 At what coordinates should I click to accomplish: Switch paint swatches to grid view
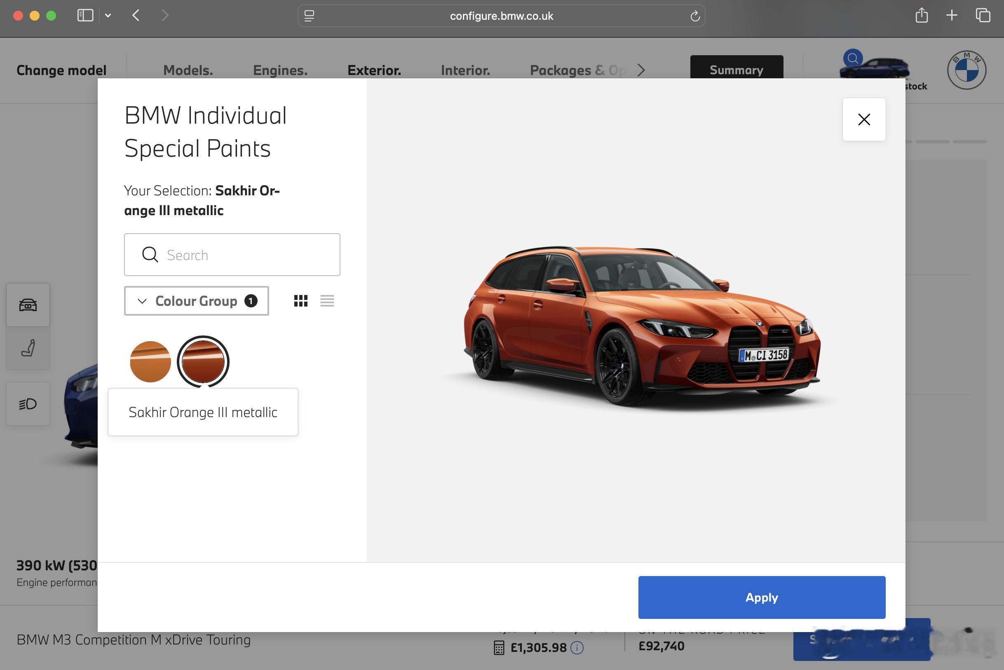coord(300,301)
